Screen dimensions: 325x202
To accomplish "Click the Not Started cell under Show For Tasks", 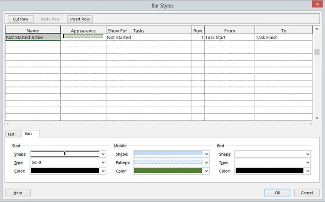I will 148,37.
